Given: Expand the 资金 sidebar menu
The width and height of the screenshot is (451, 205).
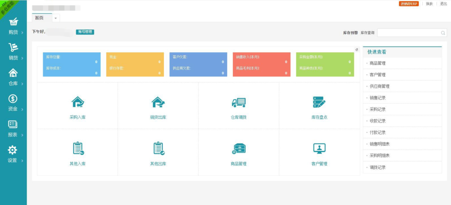Looking at the screenshot, I should (x=13, y=103).
